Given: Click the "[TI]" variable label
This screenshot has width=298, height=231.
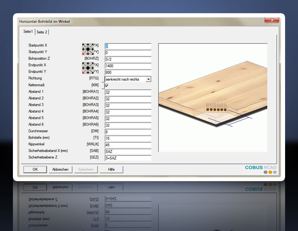Looking at the screenshot, I should click(96, 138).
